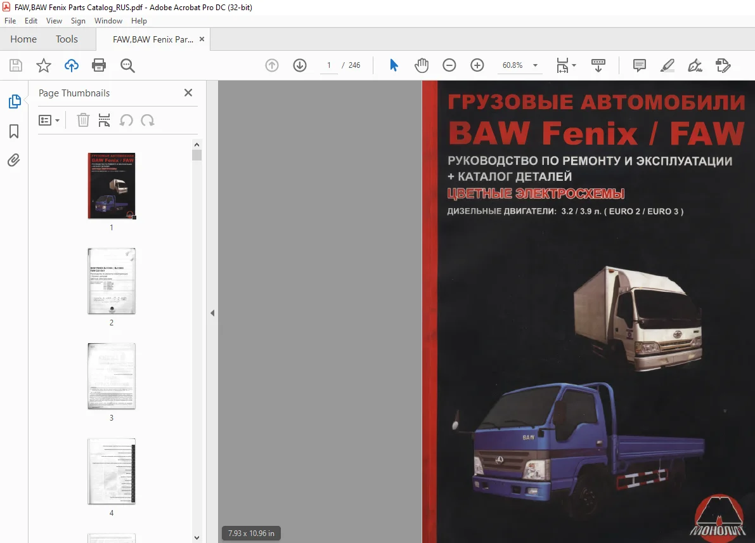Open the Help menu
755x543 pixels.
pyautogui.click(x=139, y=21)
